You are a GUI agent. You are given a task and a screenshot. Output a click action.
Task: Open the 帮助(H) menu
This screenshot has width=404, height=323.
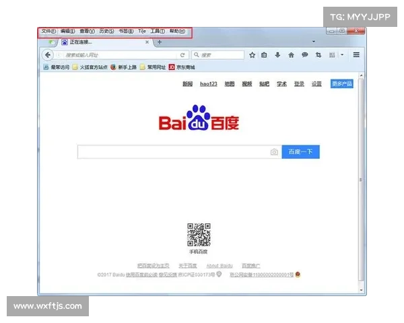coord(177,31)
